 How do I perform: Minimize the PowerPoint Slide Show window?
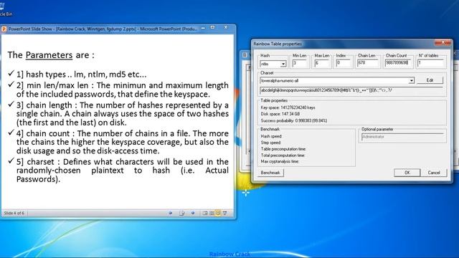click(203, 28)
